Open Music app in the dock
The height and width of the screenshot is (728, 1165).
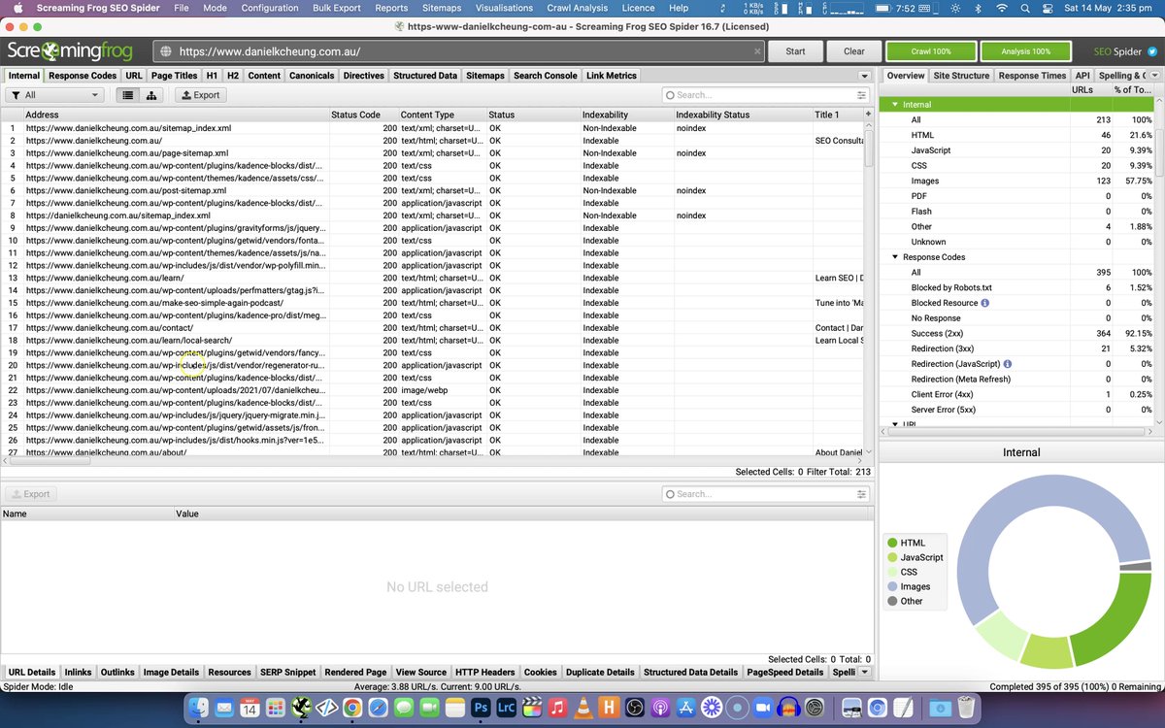coord(557,708)
